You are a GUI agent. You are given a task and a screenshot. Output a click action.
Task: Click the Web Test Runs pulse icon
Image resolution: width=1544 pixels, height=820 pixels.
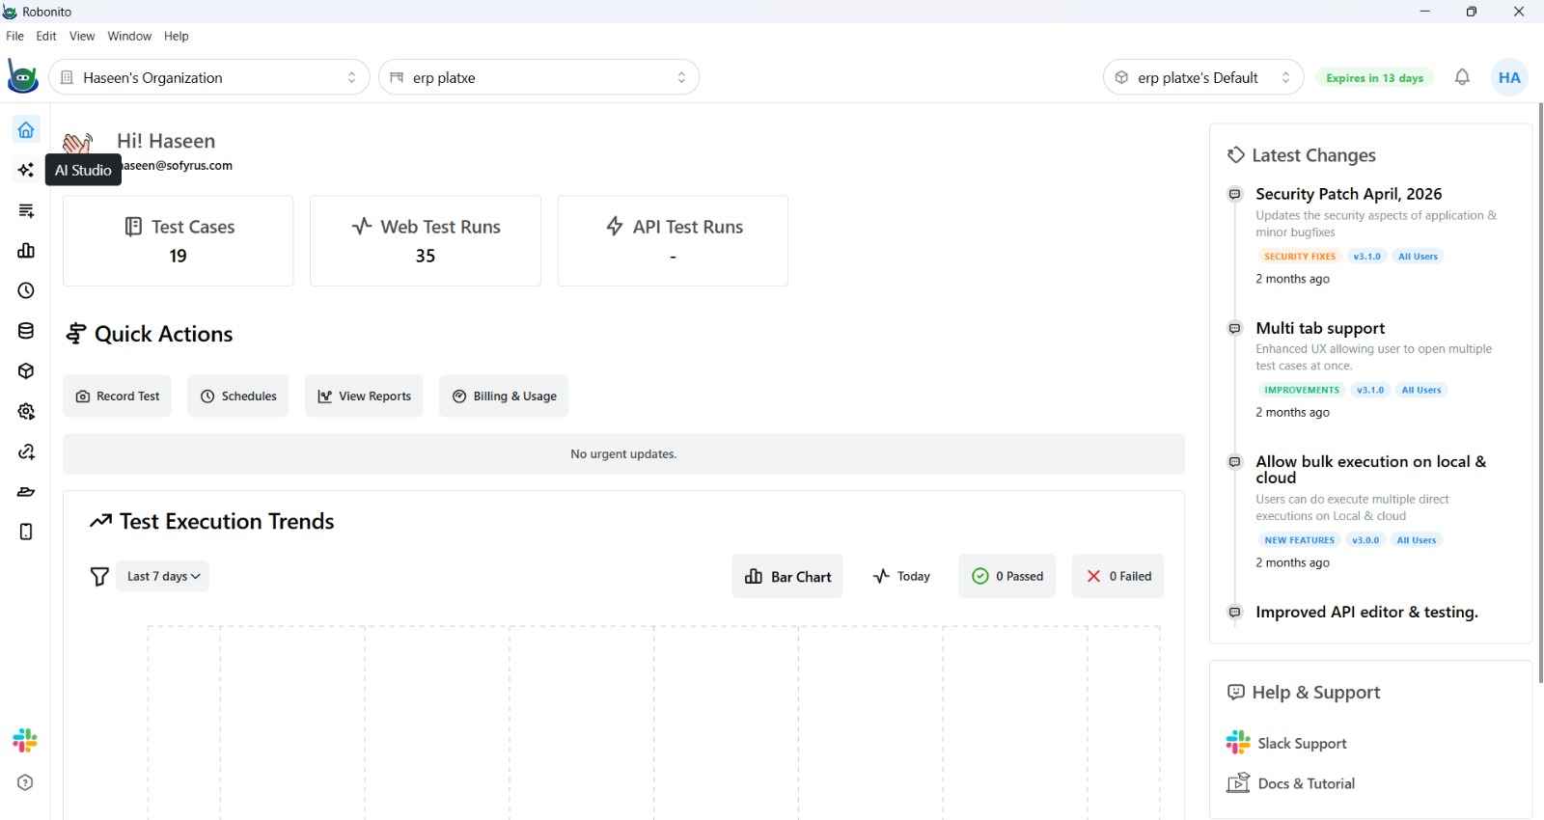point(362,226)
